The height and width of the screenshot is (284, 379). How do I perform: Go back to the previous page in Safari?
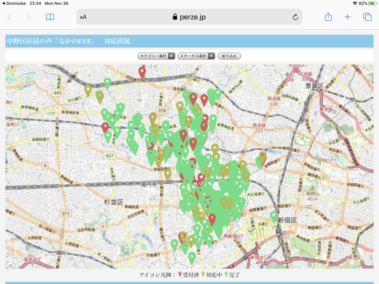click(x=9, y=17)
